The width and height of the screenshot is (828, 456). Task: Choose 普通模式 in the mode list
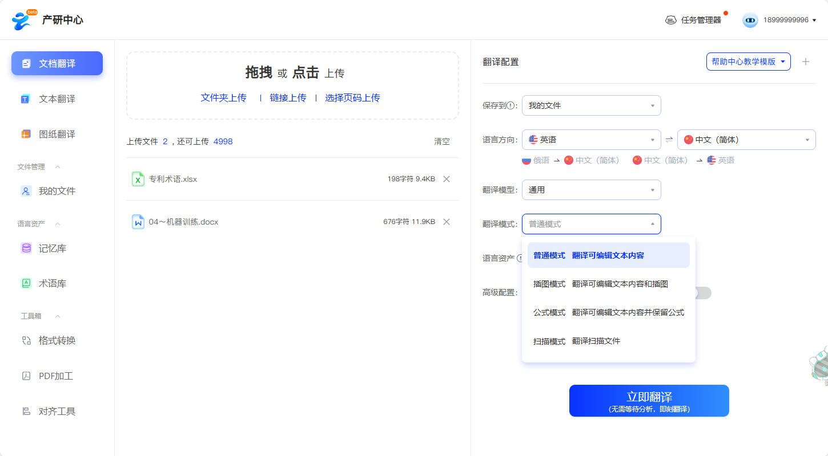click(609, 255)
